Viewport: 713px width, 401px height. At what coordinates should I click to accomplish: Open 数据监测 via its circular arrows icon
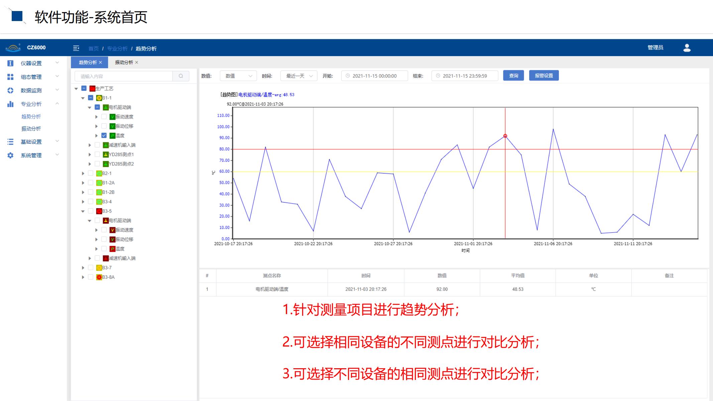pyautogui.click(x=11, y=90)
